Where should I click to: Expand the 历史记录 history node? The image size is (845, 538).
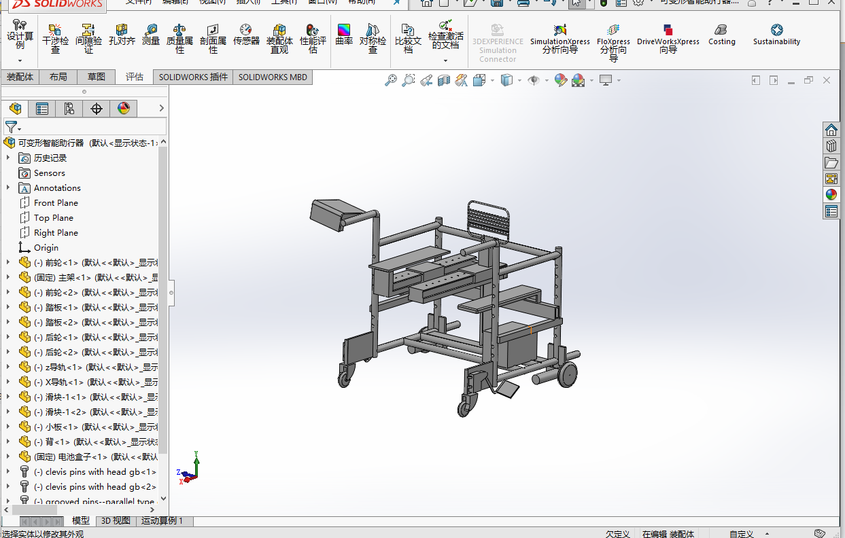click(x=8, y=158)
